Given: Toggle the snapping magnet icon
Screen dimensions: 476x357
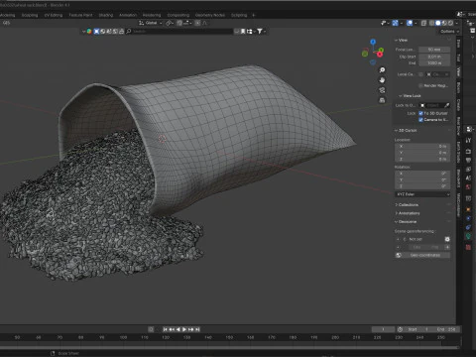Looking at the screenshot, I should point(179,23).
